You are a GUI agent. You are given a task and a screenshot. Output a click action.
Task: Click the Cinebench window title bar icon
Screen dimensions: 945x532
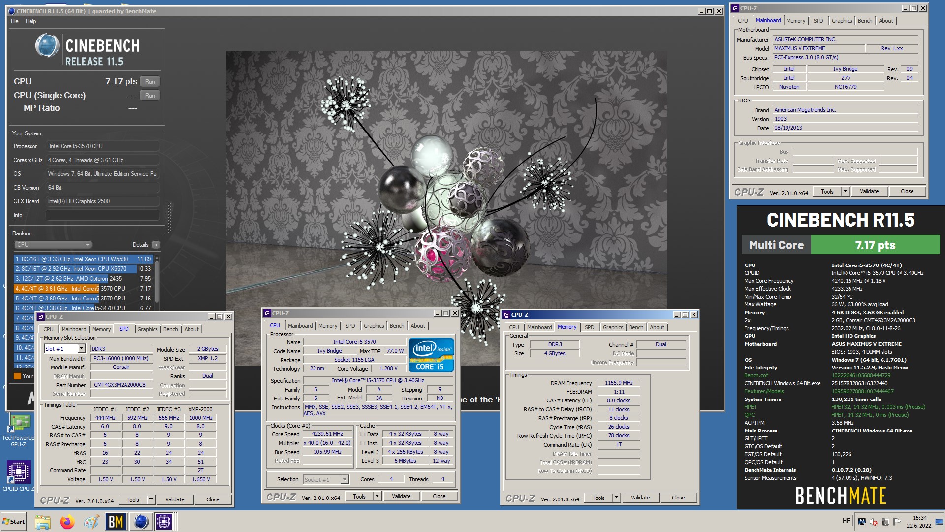pyautogui.click(x=12, y=11)
